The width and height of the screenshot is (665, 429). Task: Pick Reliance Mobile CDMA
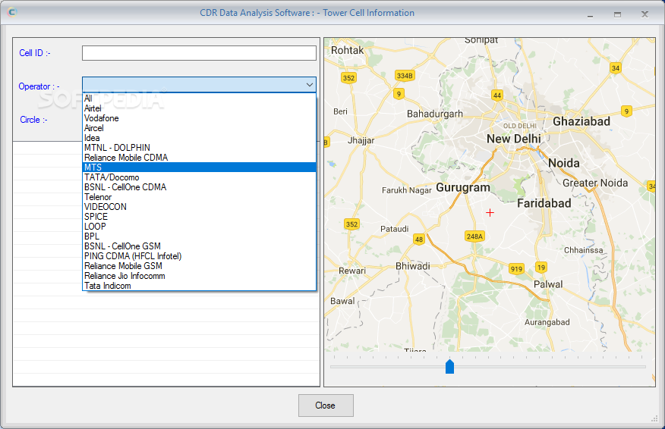coord(199,158)
